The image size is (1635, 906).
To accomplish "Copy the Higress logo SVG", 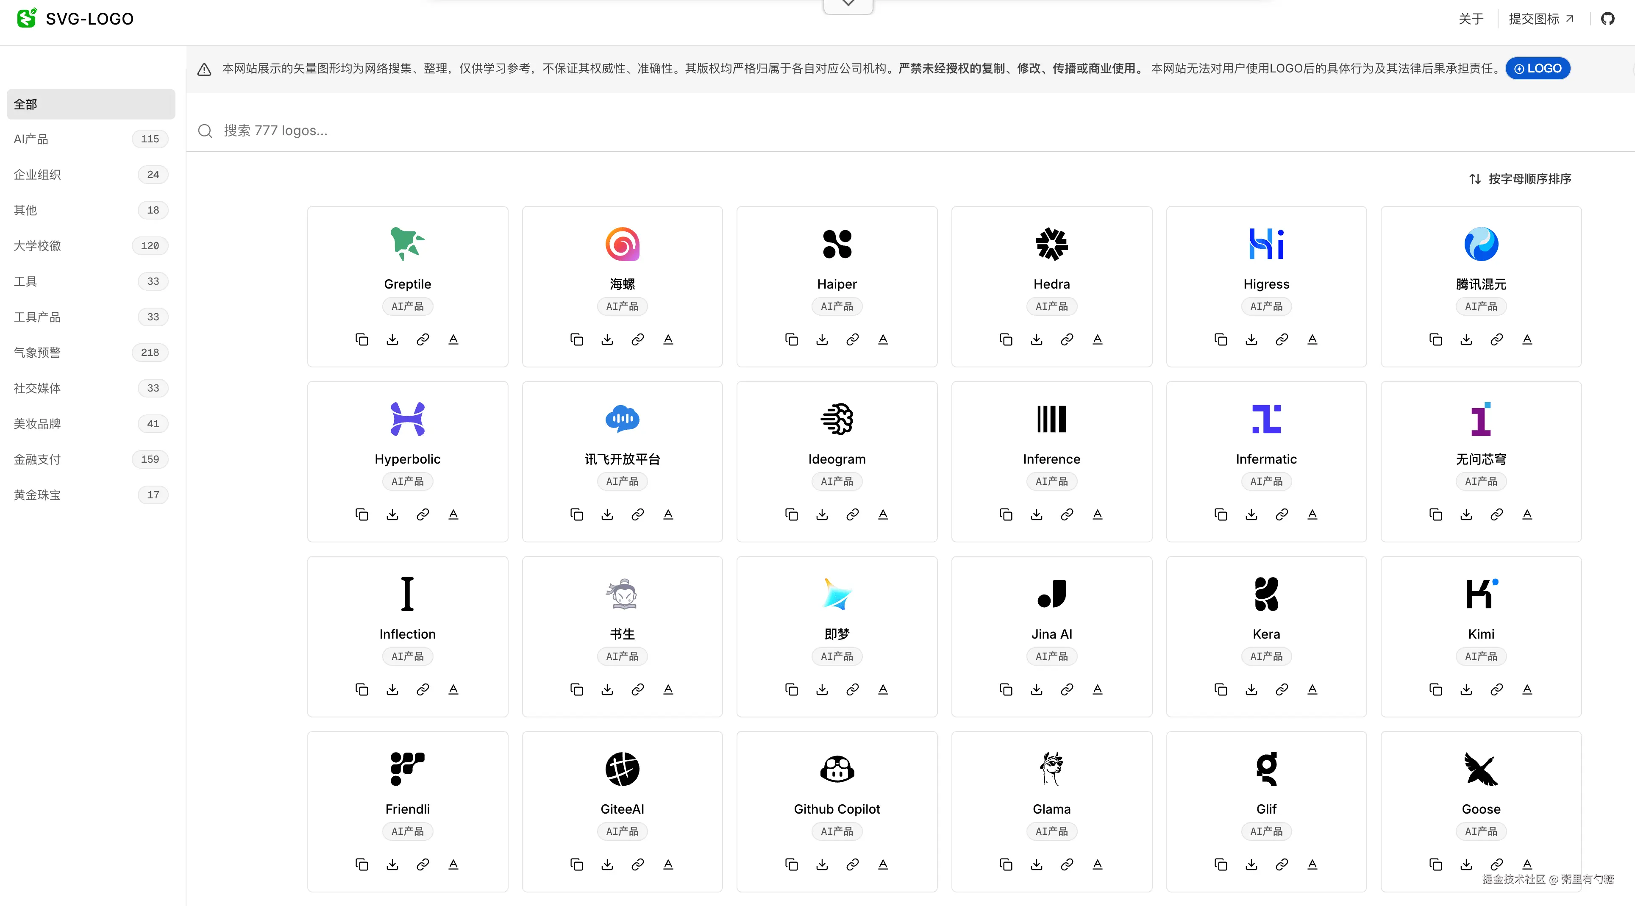I will click(x=1221, y=339).
